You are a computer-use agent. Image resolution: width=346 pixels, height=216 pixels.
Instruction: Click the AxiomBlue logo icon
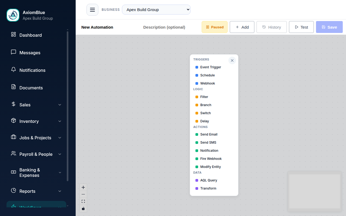13,15
